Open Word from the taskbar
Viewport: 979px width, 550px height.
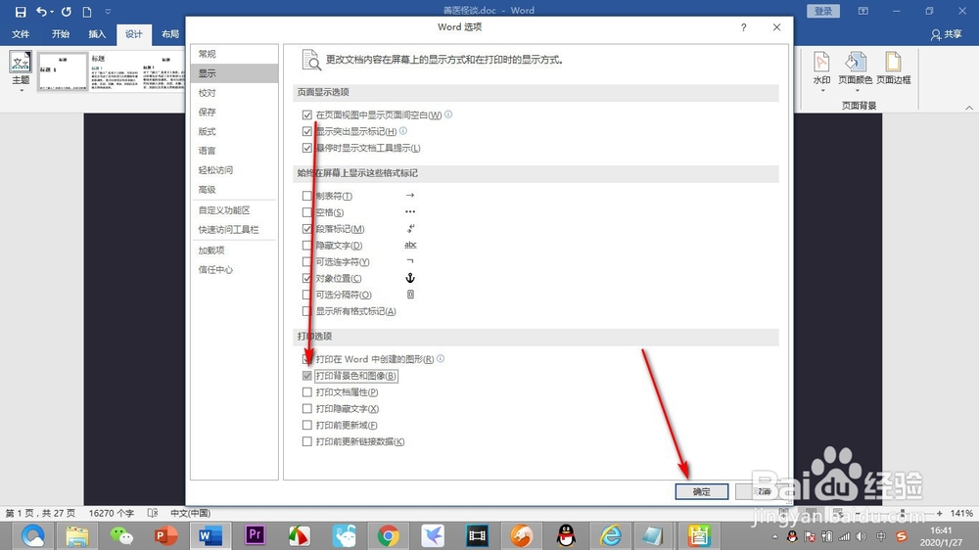(x=210, y=535)
